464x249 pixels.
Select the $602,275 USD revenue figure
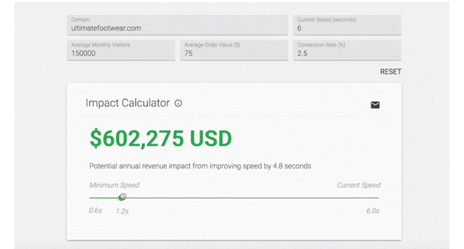[x=161, y=138]
